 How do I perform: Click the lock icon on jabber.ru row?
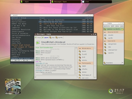coord(122,29)
